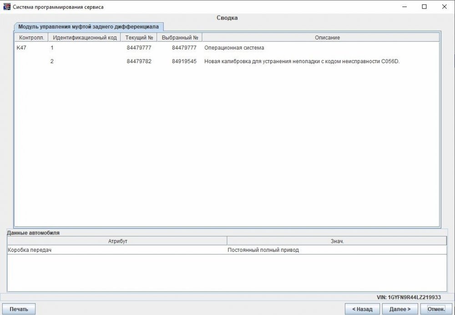Click the Выбранный № column header
Viewport: 455px width, 315px height.
tap(180, 38)
